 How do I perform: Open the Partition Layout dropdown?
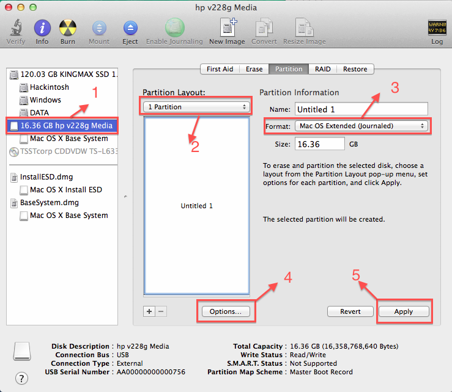[x=196, y=107]
